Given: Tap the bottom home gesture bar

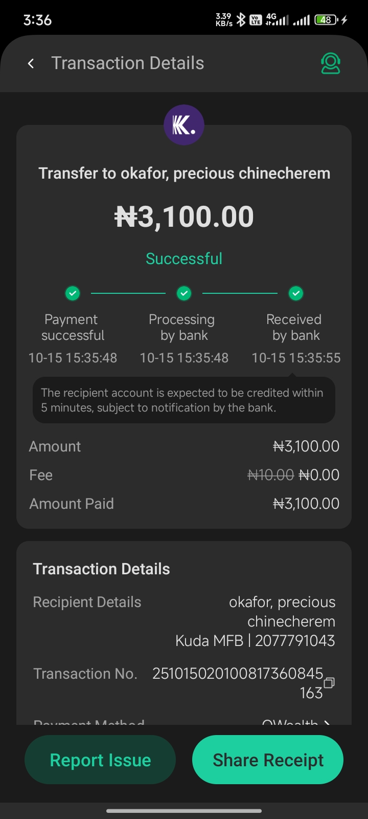Looking at the screenshot, I should (x=184, y=811).
